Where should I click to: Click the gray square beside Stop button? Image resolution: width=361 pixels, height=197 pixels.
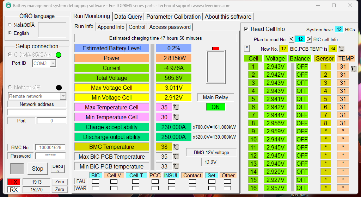(x=17, y=169)
